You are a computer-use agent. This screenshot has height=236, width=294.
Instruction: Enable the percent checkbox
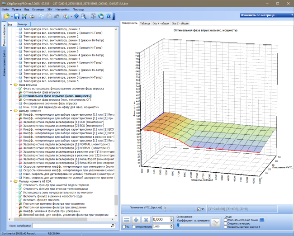click(x=124, y=227)
